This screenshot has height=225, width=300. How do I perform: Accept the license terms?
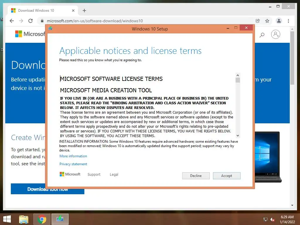(x=226, y=176)
